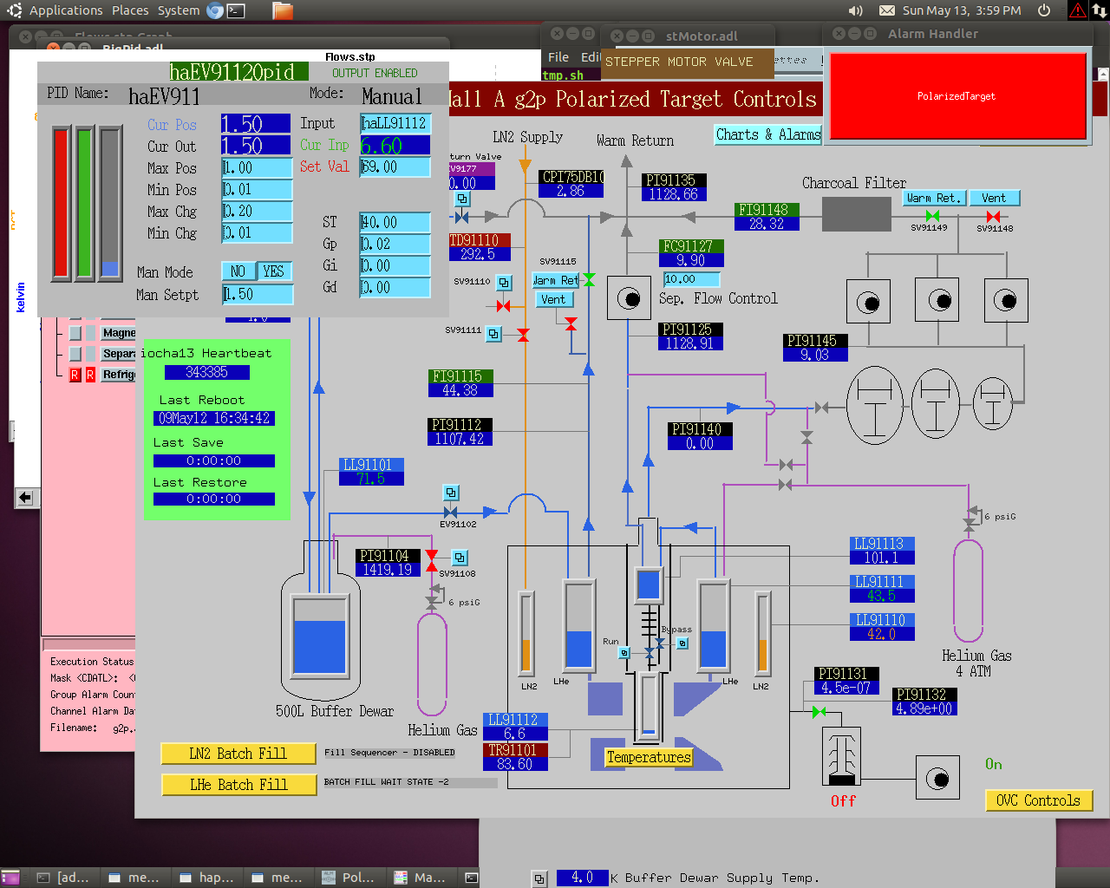Launch the Chromium browser from top panel

(x=214, y=10)
